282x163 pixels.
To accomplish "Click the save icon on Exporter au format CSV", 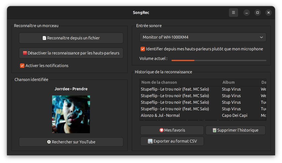I will 150,141.
